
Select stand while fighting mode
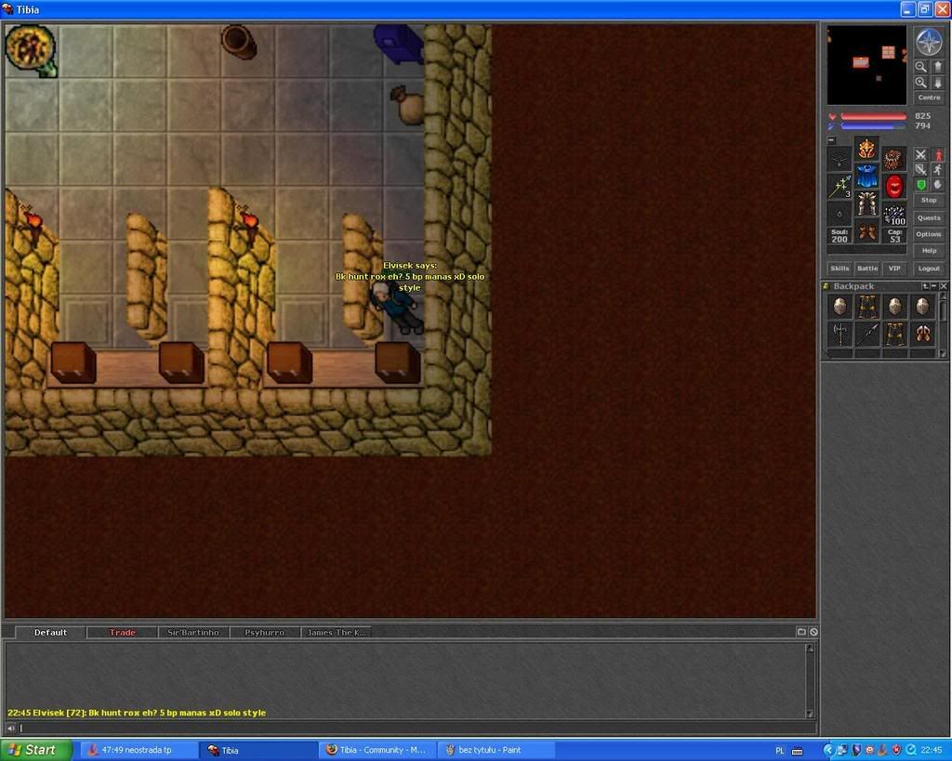coord(938,155)
